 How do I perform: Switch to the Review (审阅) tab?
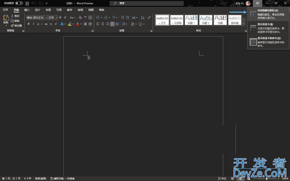(x=80, y=10)
